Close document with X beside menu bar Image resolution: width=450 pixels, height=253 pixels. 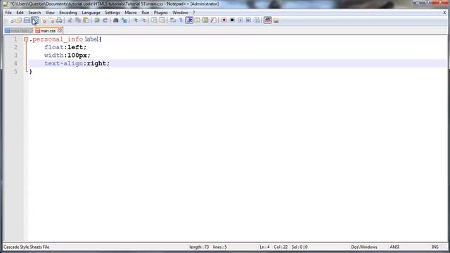point(444,13)
